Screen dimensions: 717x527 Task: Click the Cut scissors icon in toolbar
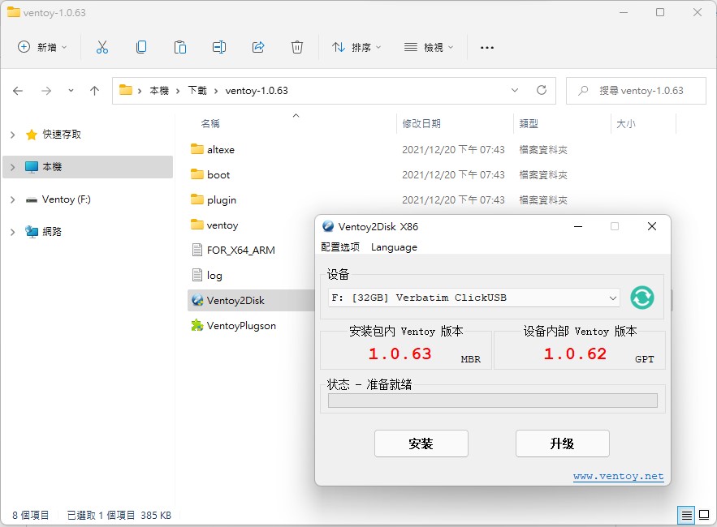[102, 47]
